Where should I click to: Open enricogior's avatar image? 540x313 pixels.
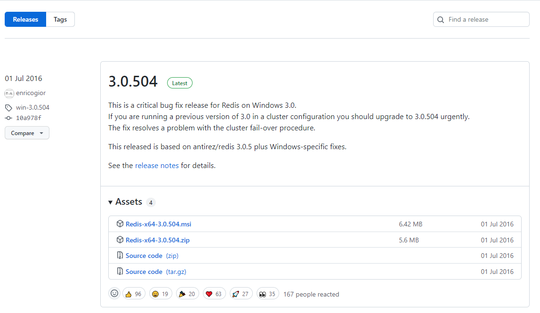coord(9,93)
